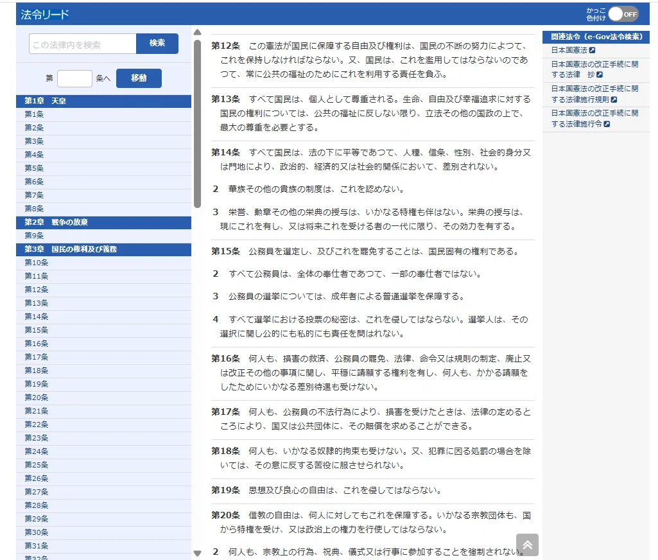Focus the この法律内を検索 search field
The height and width of the screenshot is (560, 658).
83,44
